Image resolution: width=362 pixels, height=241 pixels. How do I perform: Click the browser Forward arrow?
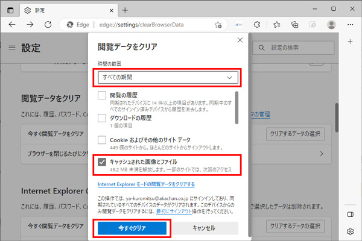[x=30, y=25]
